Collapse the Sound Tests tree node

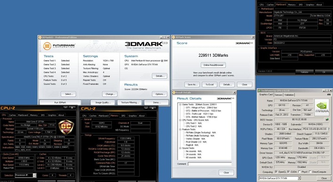(x=180, y=148)
